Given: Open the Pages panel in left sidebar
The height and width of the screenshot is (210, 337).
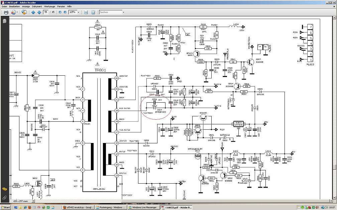Looking at the screenshot, I should point(4,21).
